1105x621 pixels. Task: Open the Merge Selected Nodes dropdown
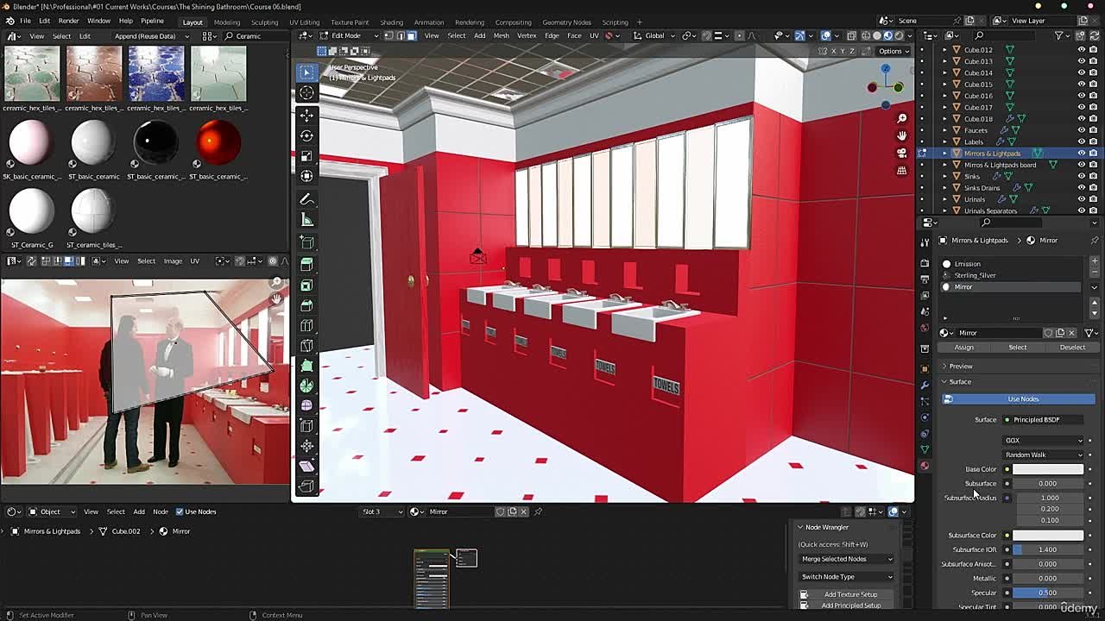click(x=846, y=559)
